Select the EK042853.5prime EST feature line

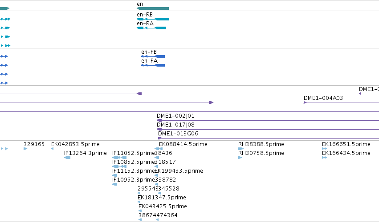click(x=107, y=149)
